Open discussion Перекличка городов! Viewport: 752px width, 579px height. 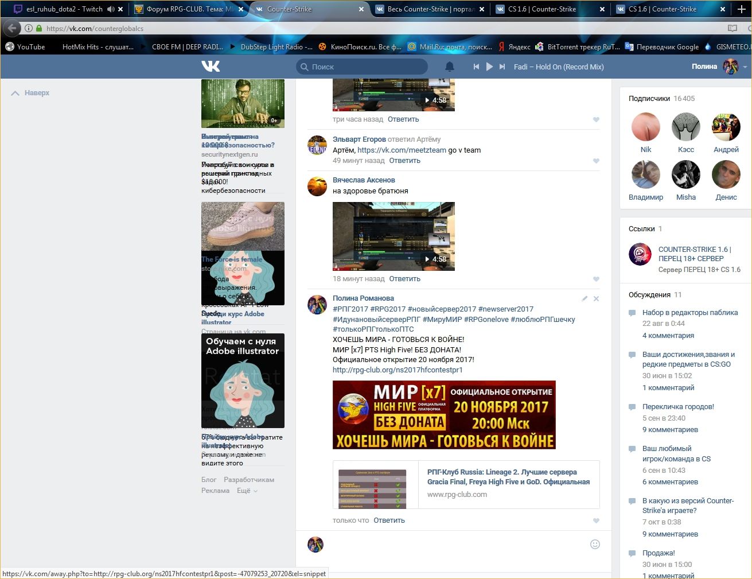(x=678, y=407)
